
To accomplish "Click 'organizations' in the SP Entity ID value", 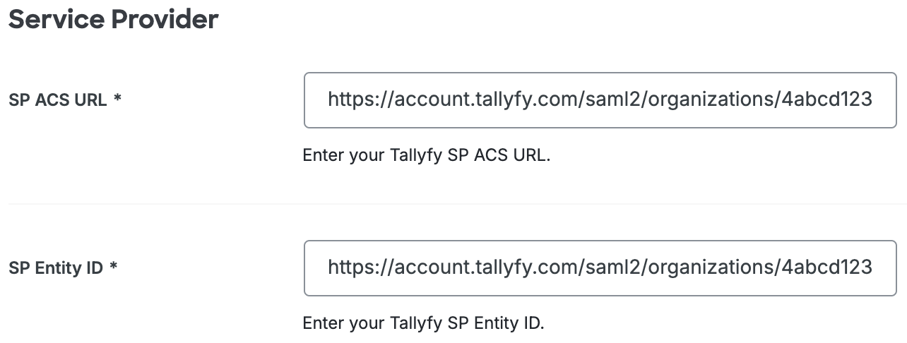I will click(x=710, y=267).
